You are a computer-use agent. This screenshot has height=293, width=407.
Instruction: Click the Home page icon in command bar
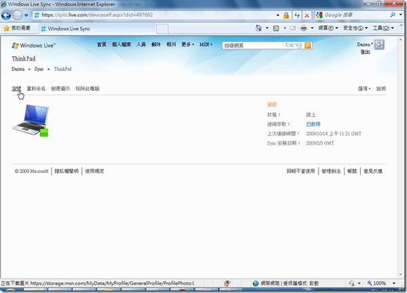(258, 28)
